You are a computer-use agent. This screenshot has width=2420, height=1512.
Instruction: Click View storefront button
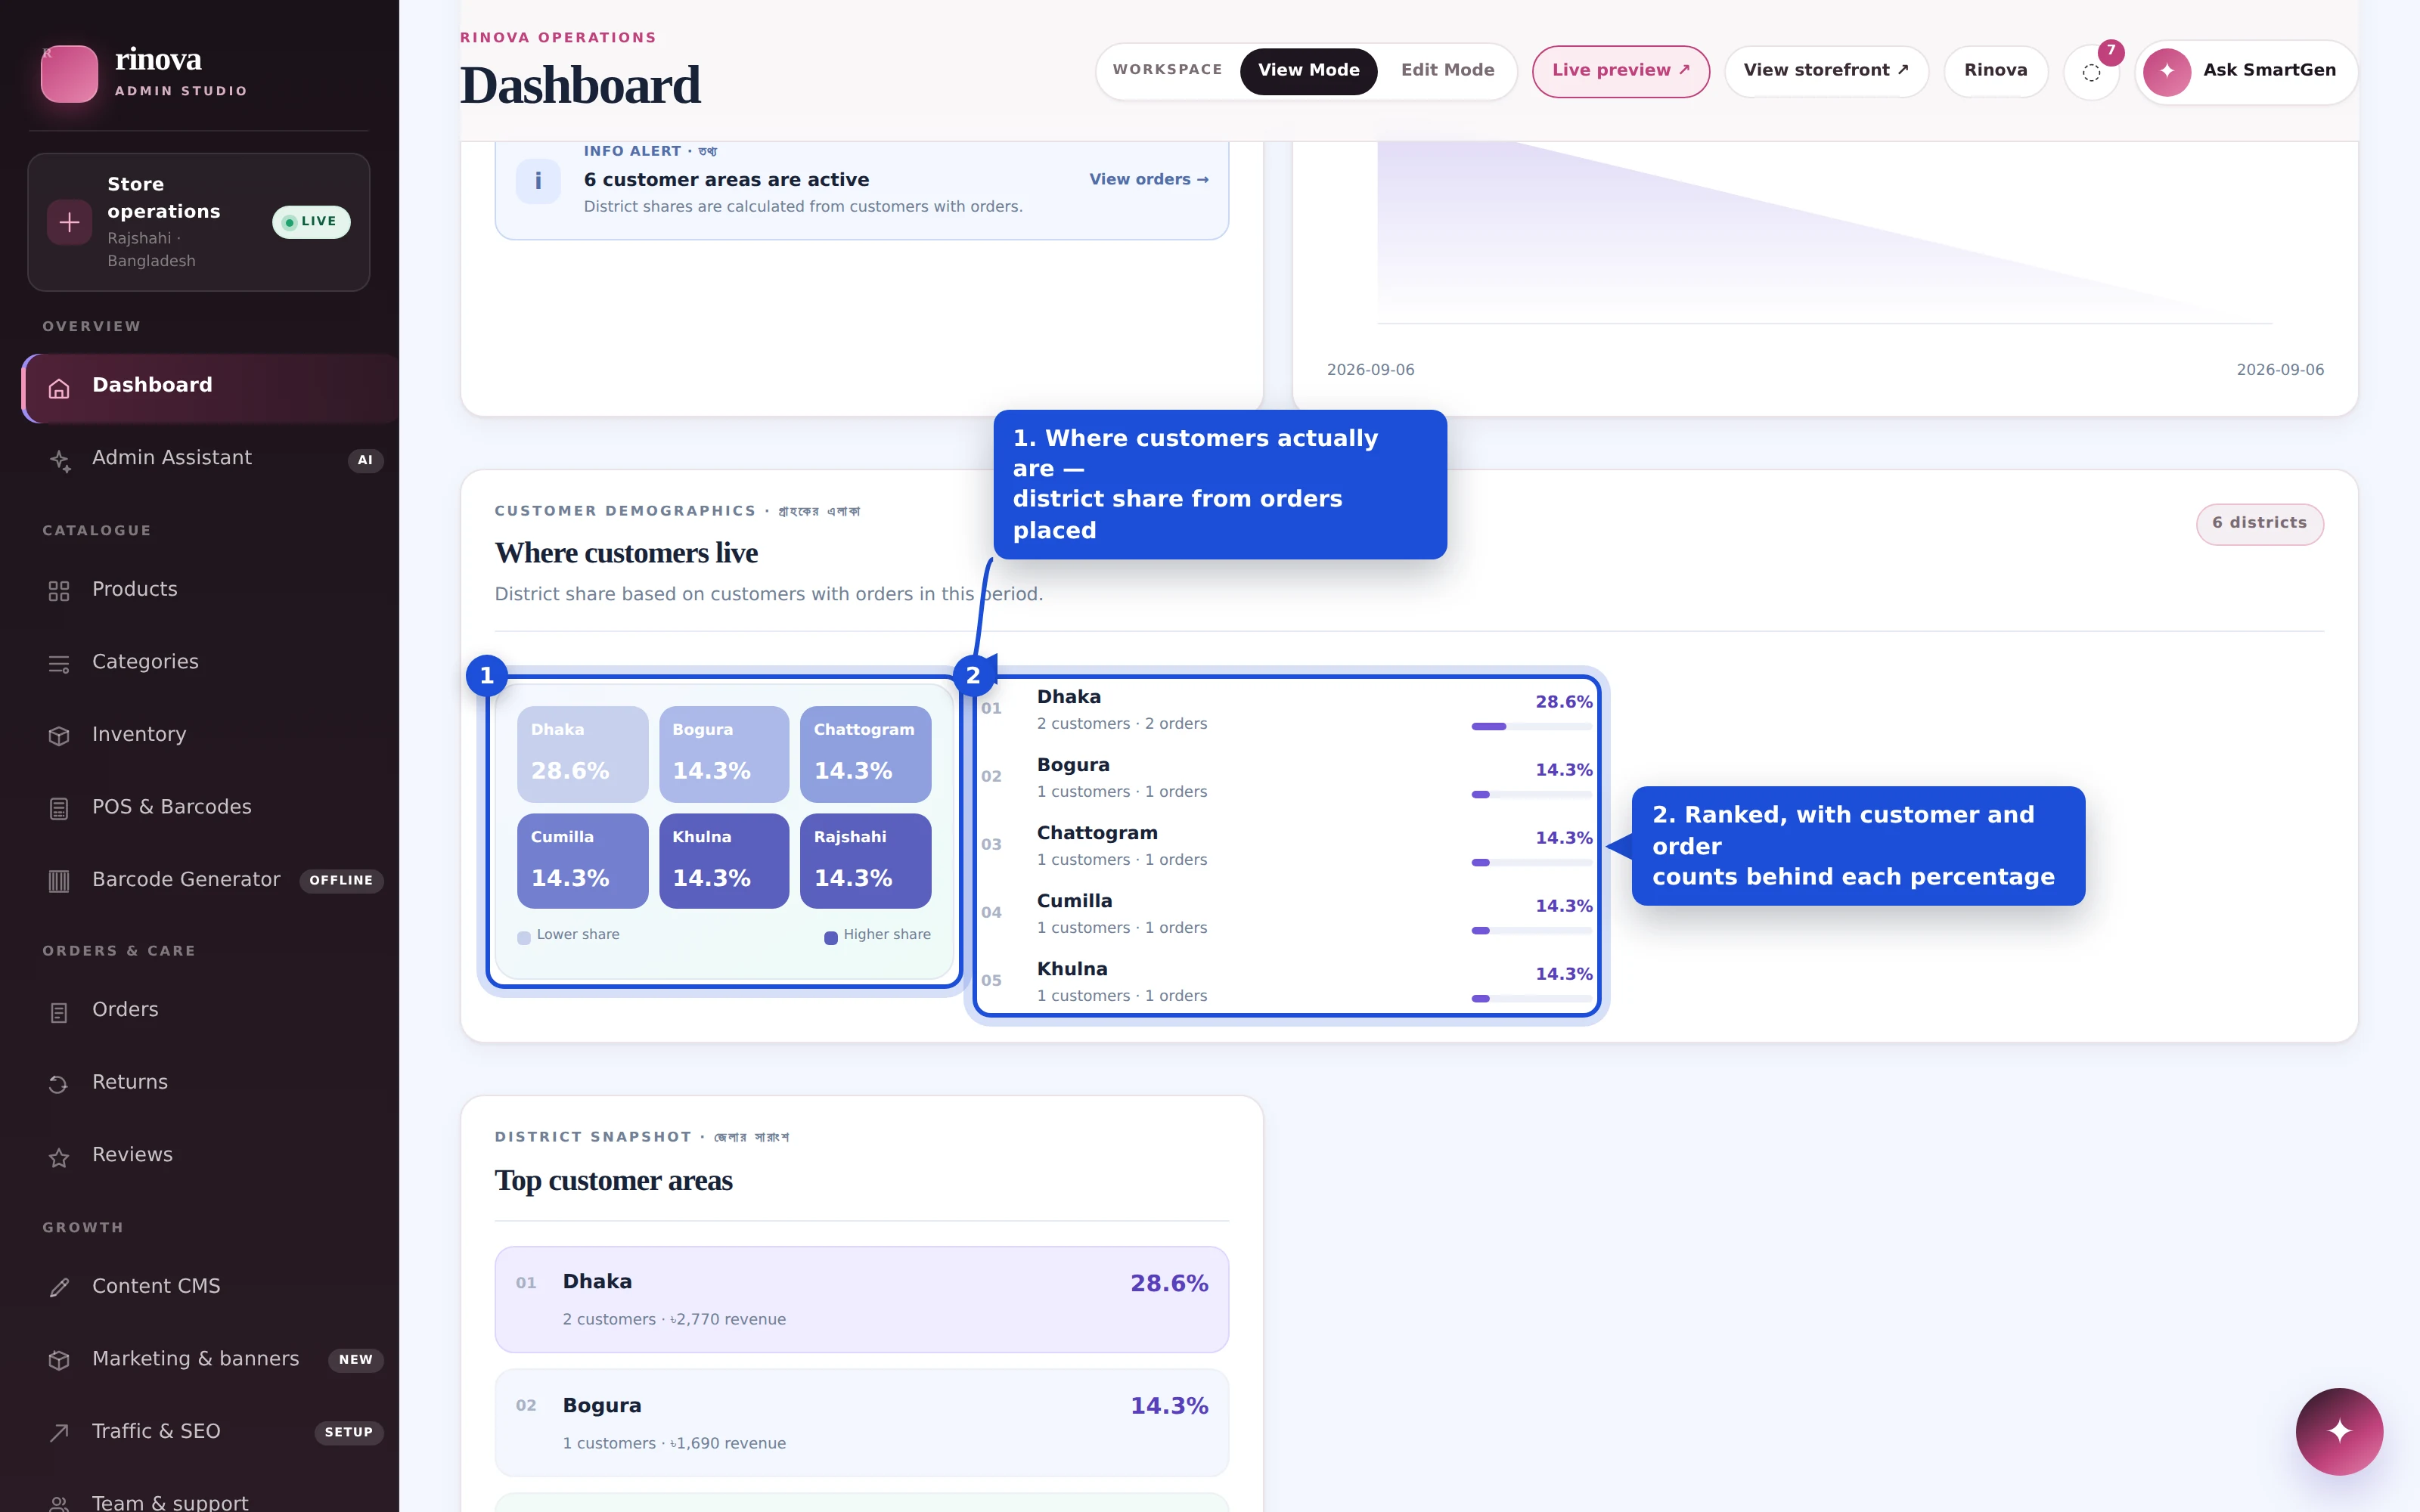[x=1826, y=71]
